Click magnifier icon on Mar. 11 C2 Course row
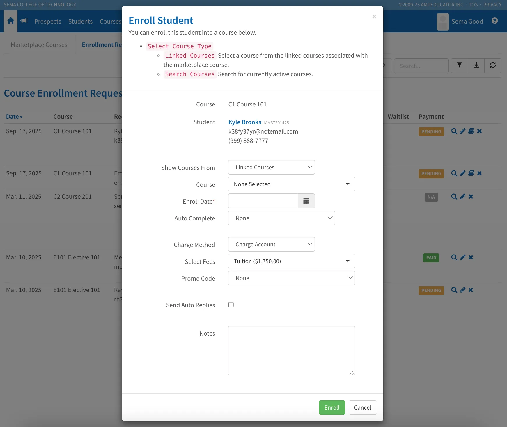507x427 pixels. coord(454,197)
